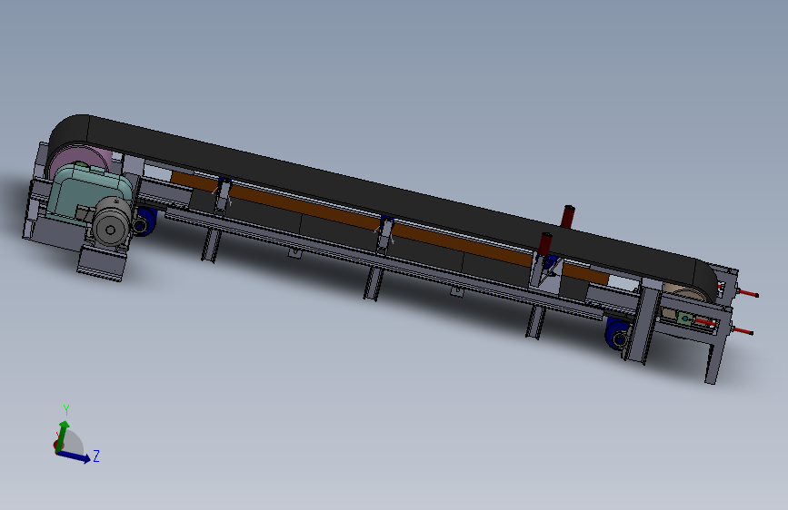Pick the upper red tensioning rod
788x510 pixels.
tap(746, 293)
